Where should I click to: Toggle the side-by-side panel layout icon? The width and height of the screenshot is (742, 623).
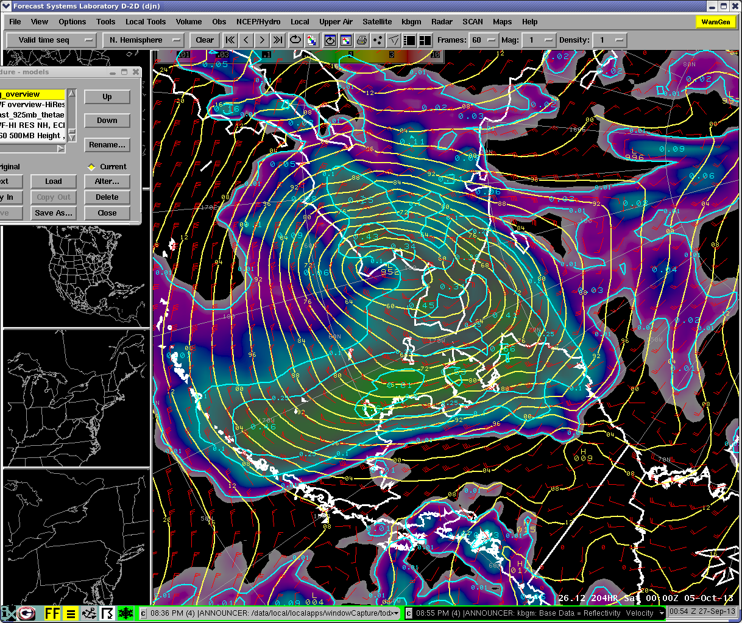[410, 40]
